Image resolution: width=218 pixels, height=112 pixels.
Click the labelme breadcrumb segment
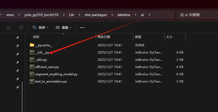pyautogui.click(x=124, y=15)
